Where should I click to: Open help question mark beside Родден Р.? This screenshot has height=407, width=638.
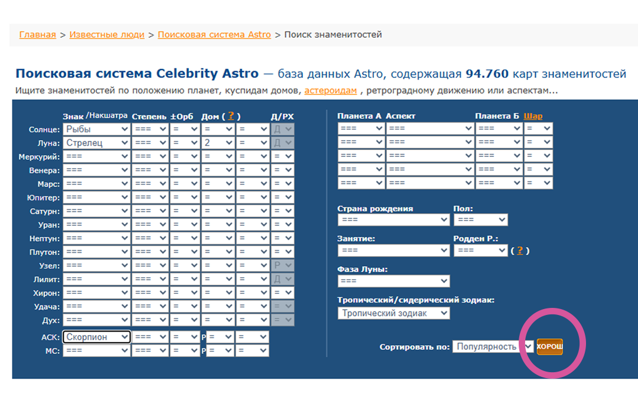point(520,251)
